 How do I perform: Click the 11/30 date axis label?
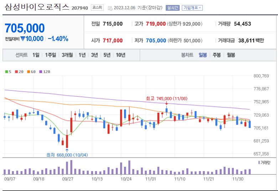point(238,179)
